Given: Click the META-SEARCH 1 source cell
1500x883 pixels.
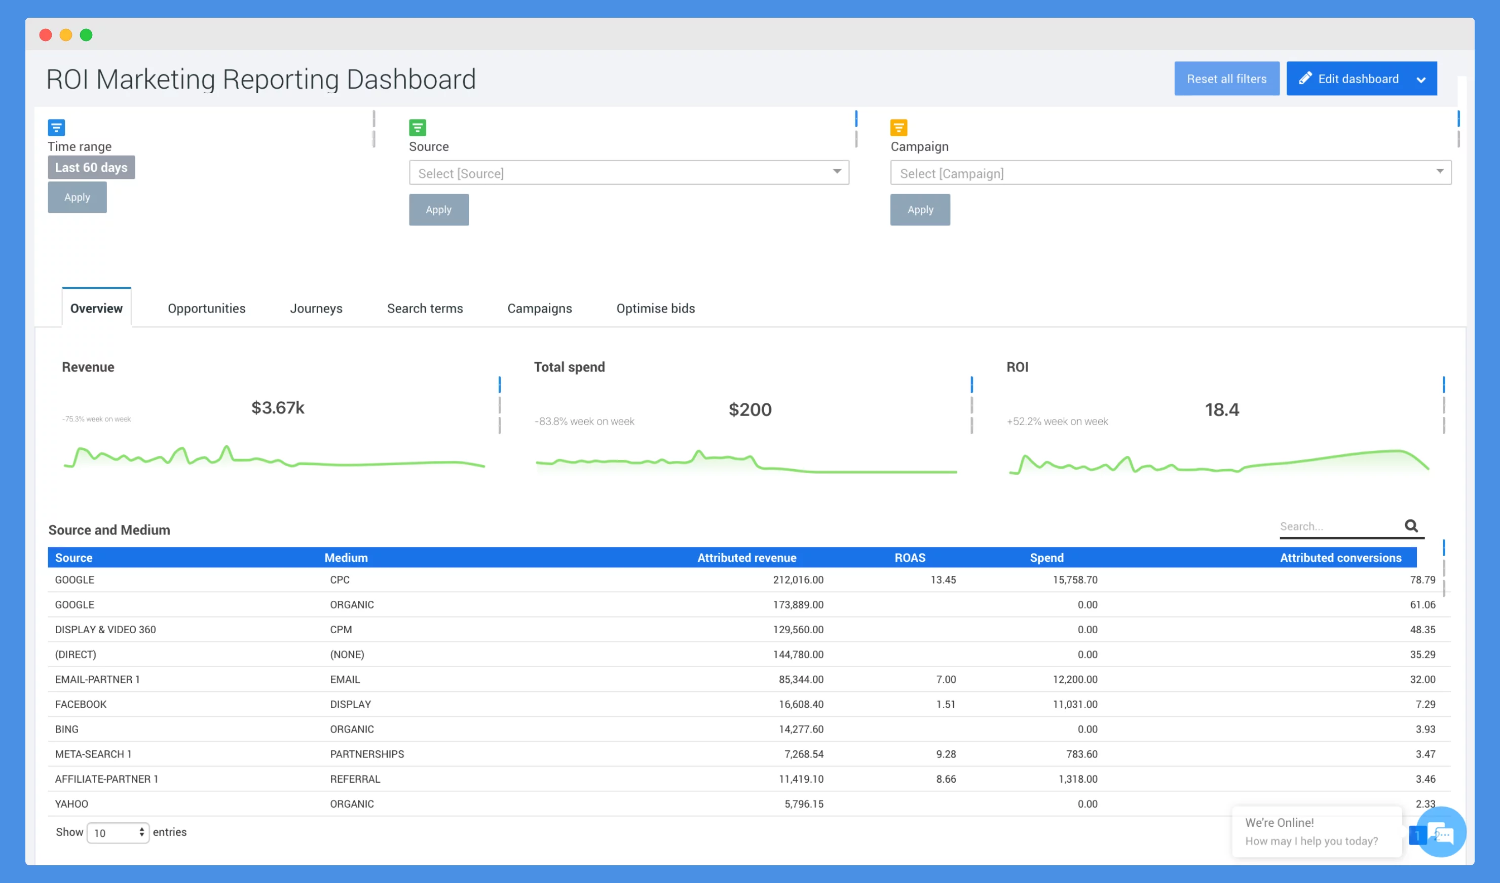Looking at the screenshot, I should [x=93, y=754].
